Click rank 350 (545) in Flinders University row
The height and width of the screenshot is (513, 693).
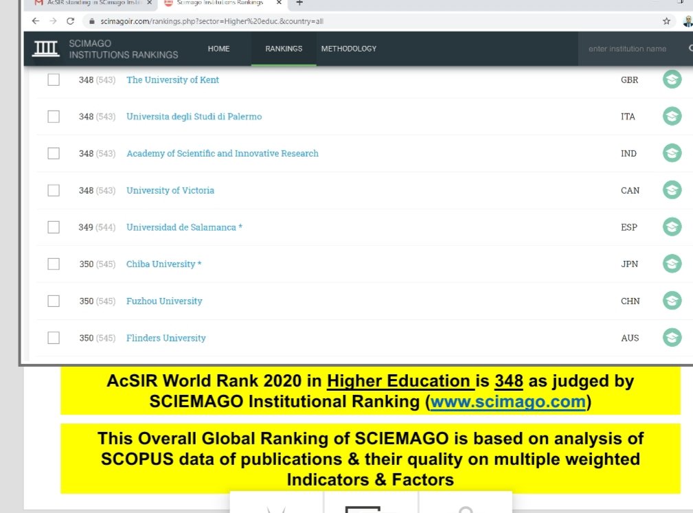pyautogui.click(x=98, y=338)
